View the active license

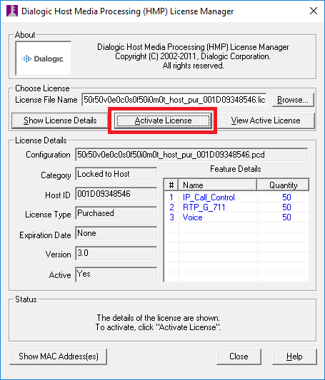coord(266,120)
